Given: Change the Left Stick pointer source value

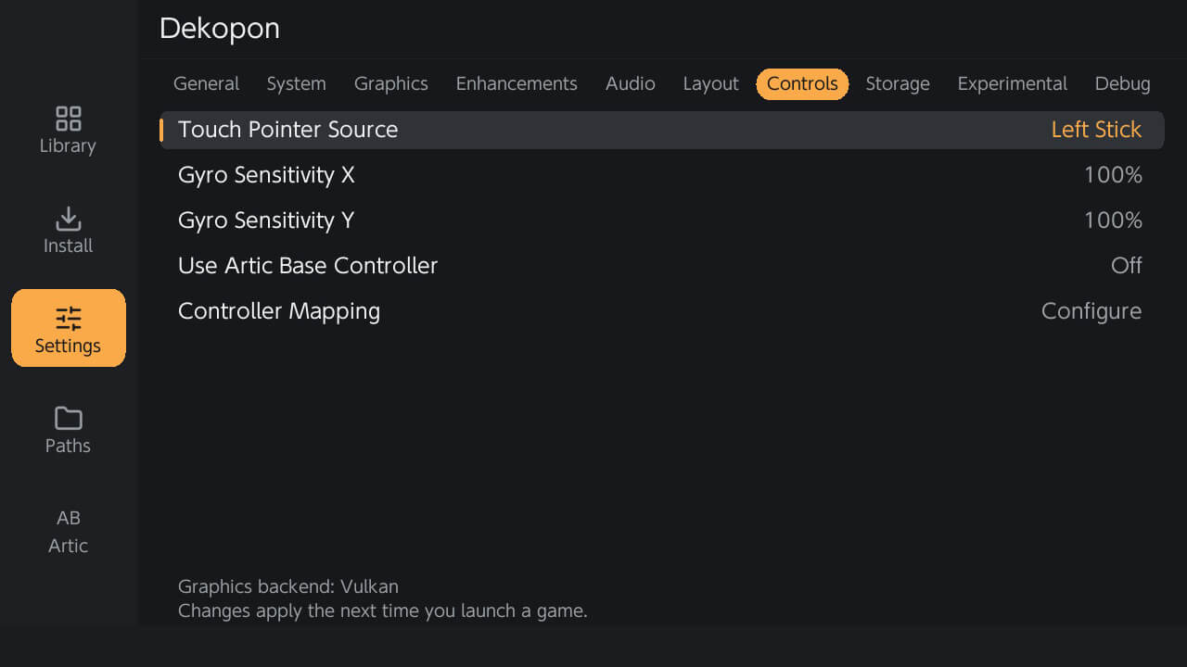Looking at the screenshot, I should 1096,130.
